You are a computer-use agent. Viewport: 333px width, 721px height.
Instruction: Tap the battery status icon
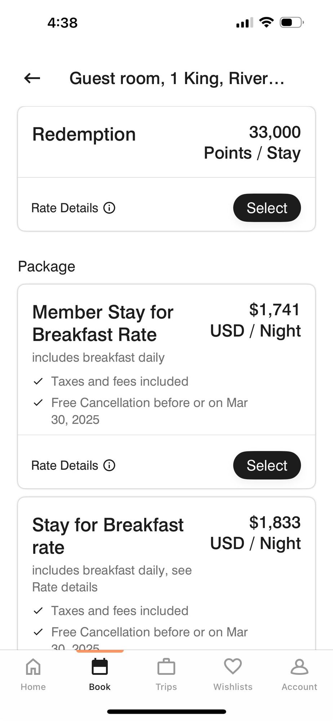(291, 23)
